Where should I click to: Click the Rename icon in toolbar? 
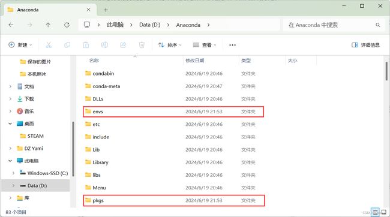[104, 45]
